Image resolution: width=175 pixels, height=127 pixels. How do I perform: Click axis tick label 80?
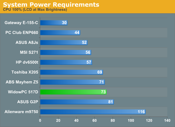113,121
